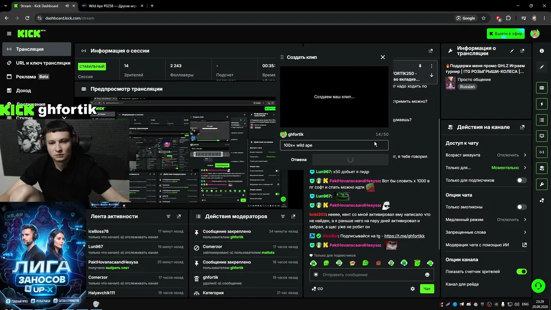Open chat settings gear icon
551x310 pixels.
(x=412, y=289)
